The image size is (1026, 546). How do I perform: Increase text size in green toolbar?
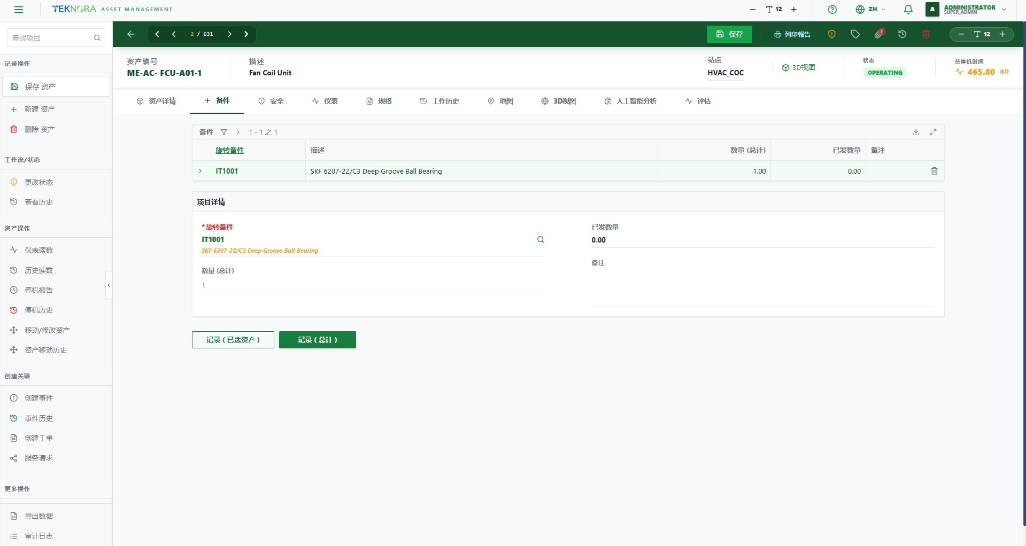tap(1002, 34)
